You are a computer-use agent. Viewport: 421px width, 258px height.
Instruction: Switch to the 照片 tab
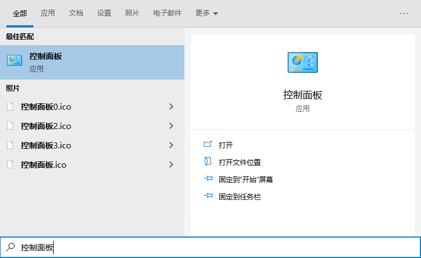point(132,13)
